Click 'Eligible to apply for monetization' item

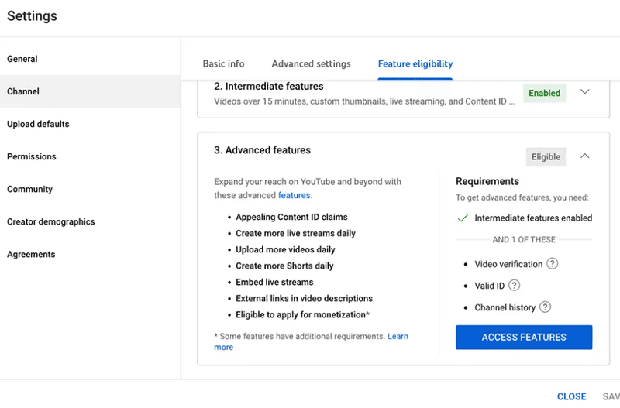(302, 314)
